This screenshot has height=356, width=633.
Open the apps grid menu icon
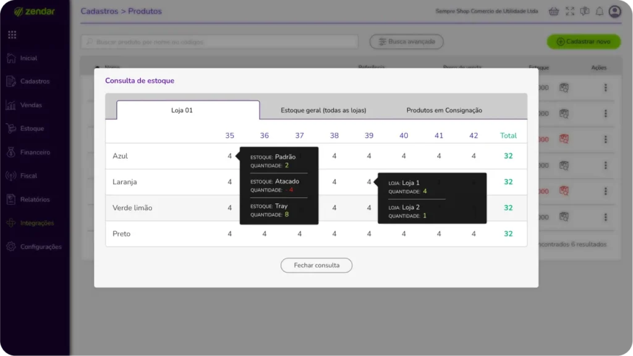[x=12, y=35]
